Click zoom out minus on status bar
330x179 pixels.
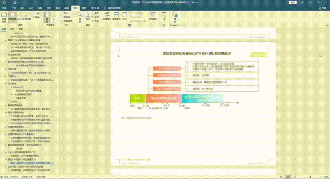tap(300, 177)
